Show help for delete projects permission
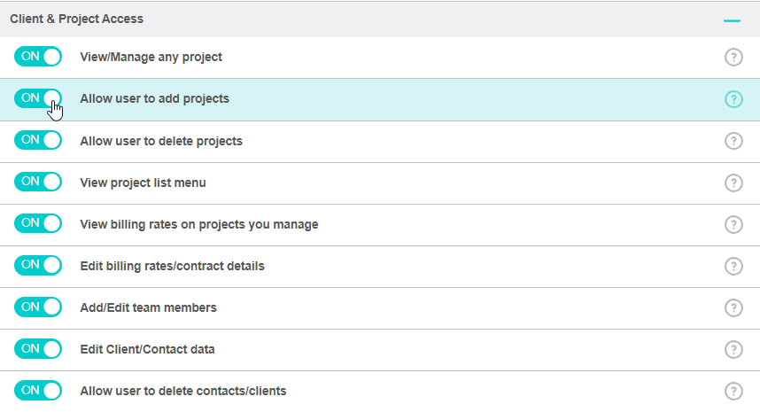 coord(733,141)
